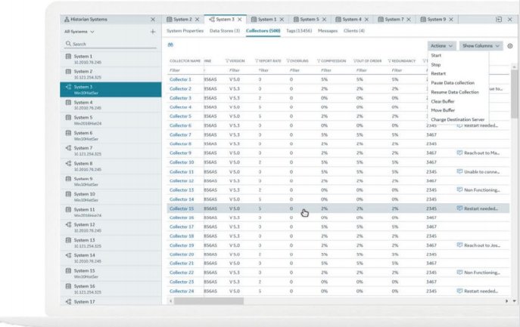Click the Collector Name filter field
520x327 pixels.
(x=185, y=70)
